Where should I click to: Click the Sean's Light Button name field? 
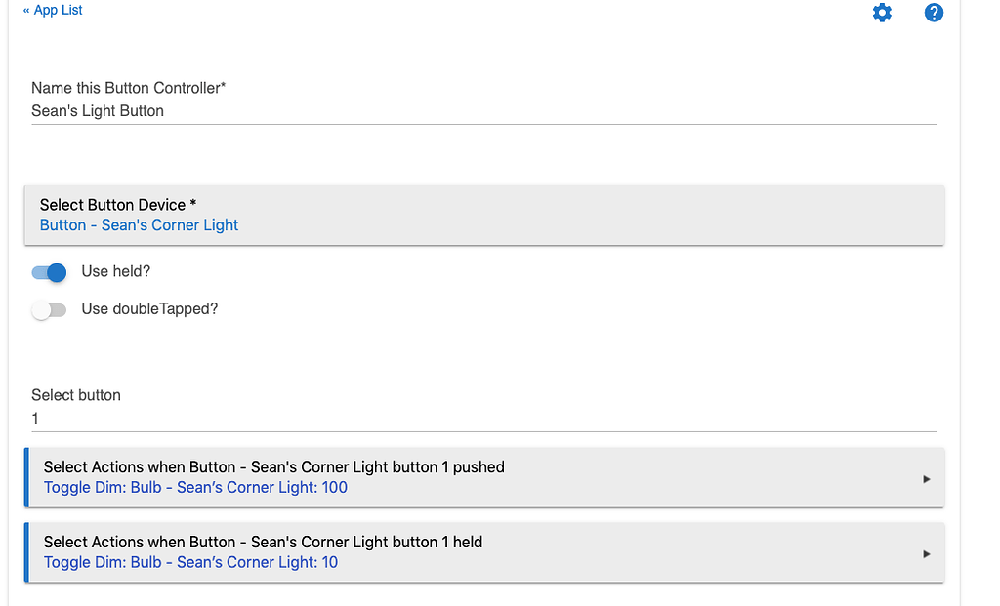(x=483, y=111)
